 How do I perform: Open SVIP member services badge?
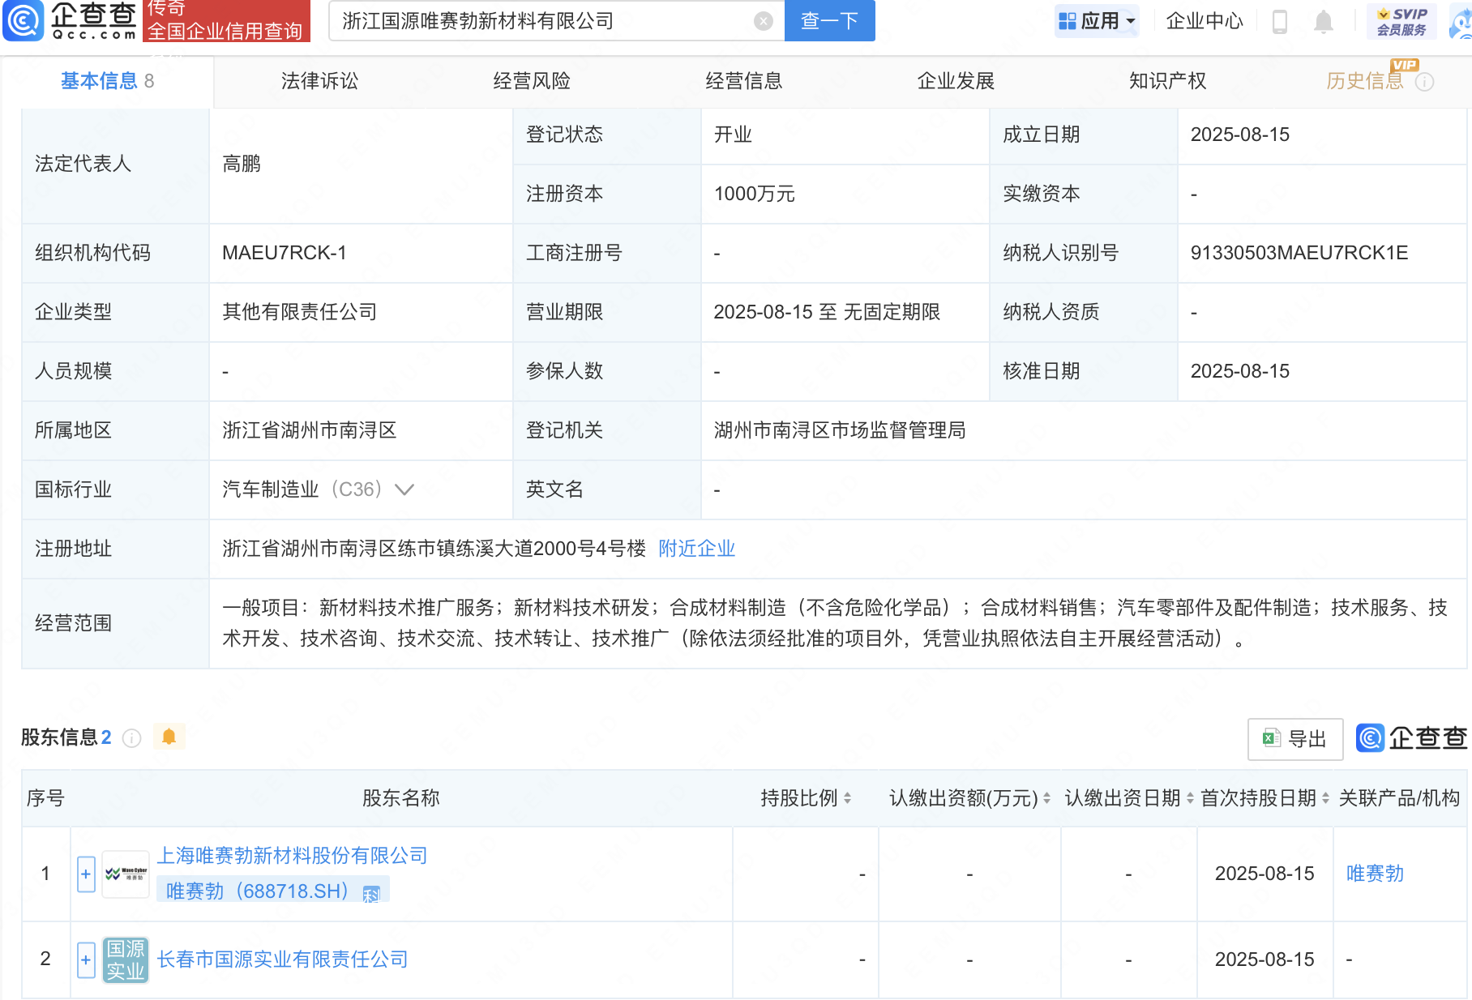click(1401, 21)
